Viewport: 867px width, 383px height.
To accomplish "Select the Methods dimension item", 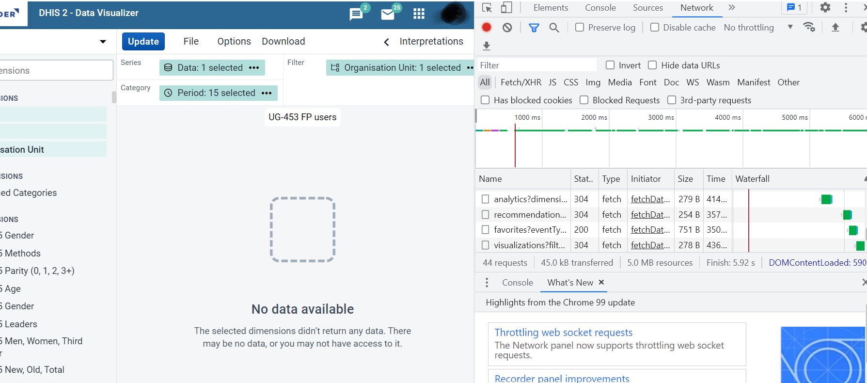I will tap(21, 254).
